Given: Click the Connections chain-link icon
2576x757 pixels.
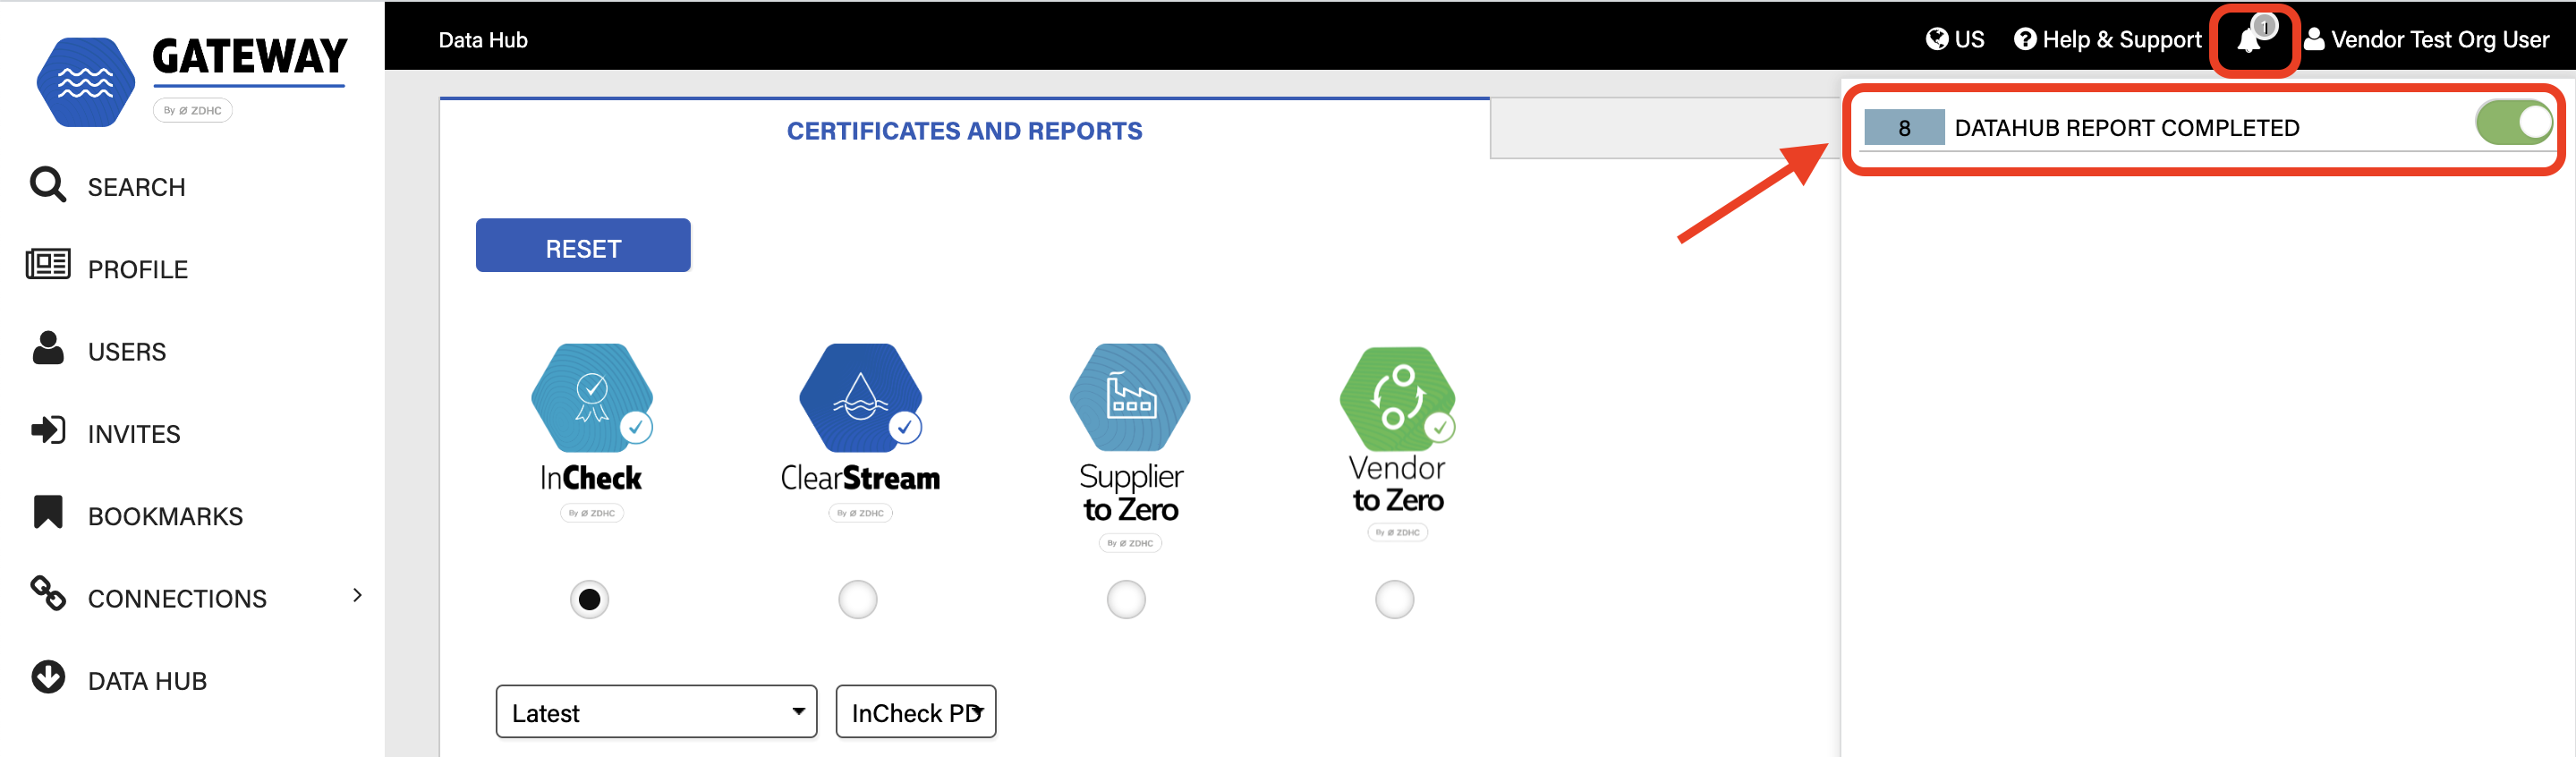Looking at the screenshot, I should tap(47, 593).
